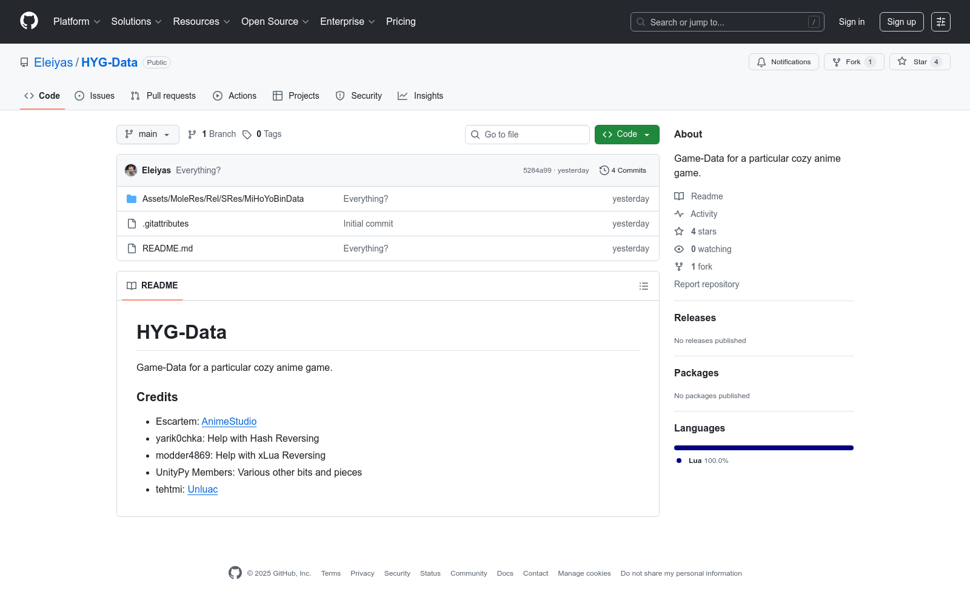This screenshot has width=970, height=606.
Task: View the 4 Commits history
Action: pyautogui.click(x=623, y=170)
